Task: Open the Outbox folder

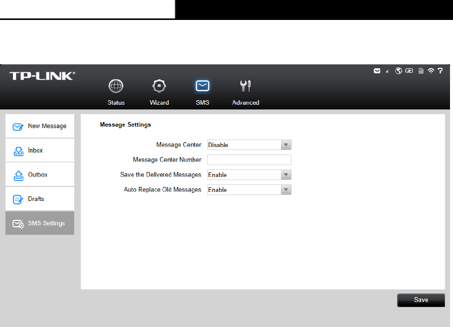Action: coord(40,174)
